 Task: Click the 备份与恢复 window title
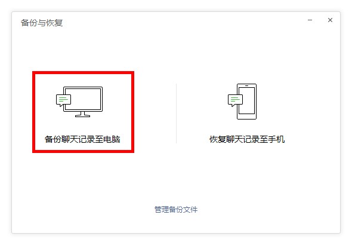[x=42, y=23]
